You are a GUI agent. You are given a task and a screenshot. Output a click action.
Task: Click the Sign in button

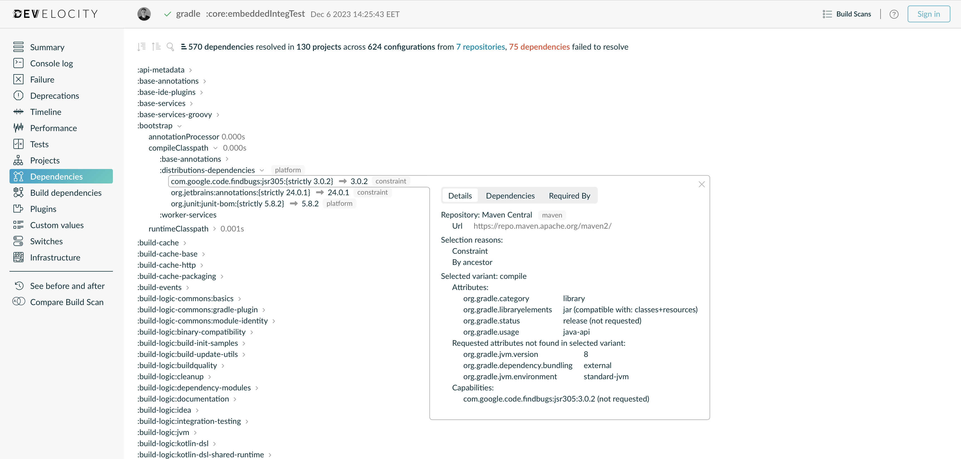point(928,14)
